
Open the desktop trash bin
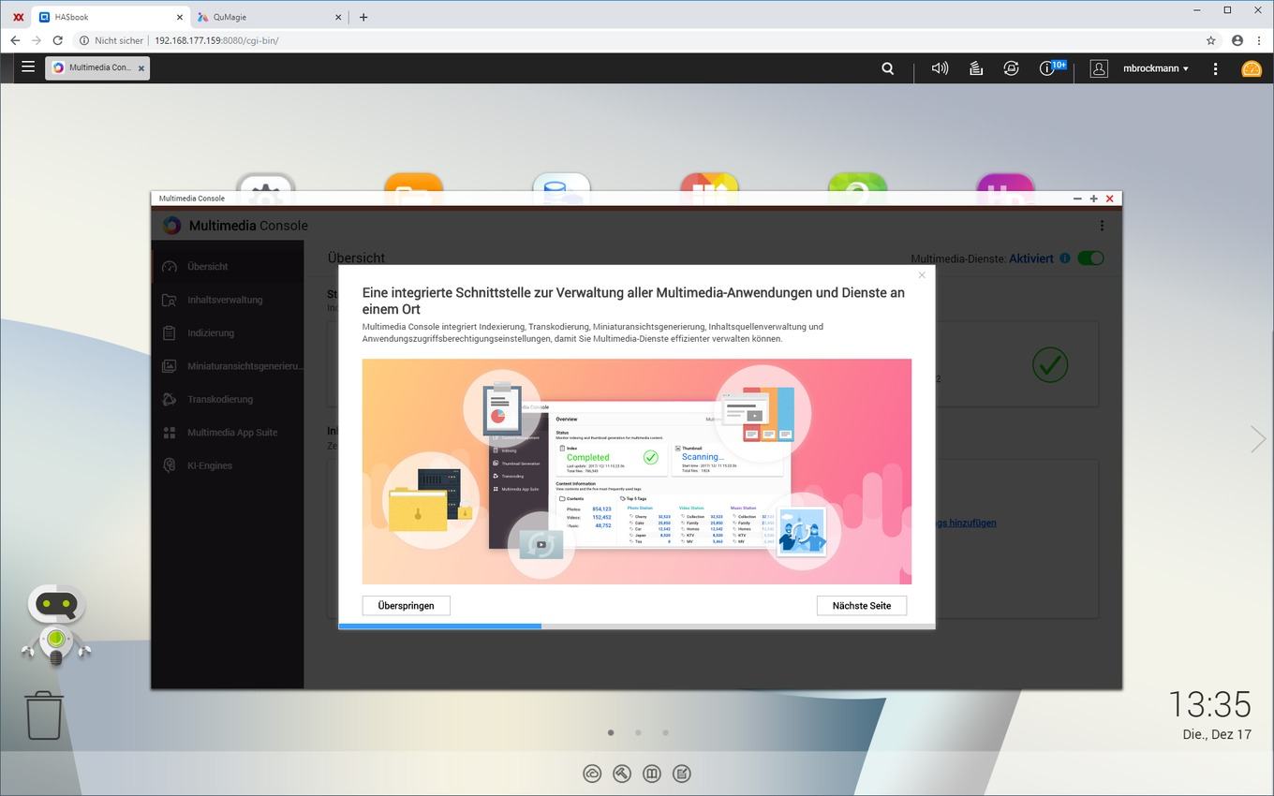44,716
